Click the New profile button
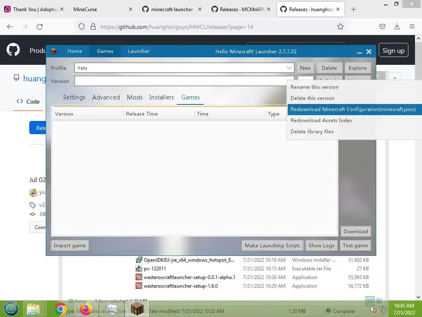The height and width of the screenshot is (317, 422). pos(305,68)
